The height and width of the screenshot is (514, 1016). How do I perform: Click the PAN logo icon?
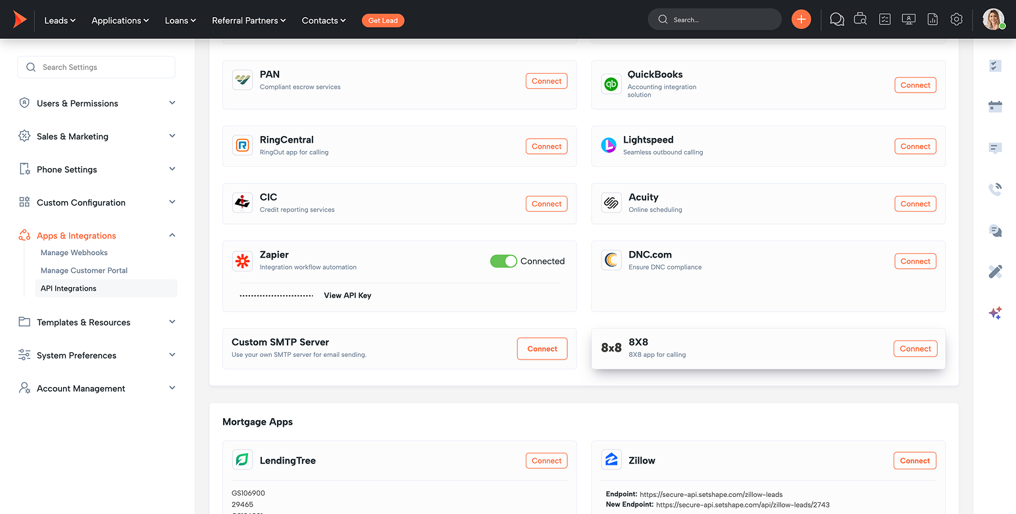tap(242, 80)
